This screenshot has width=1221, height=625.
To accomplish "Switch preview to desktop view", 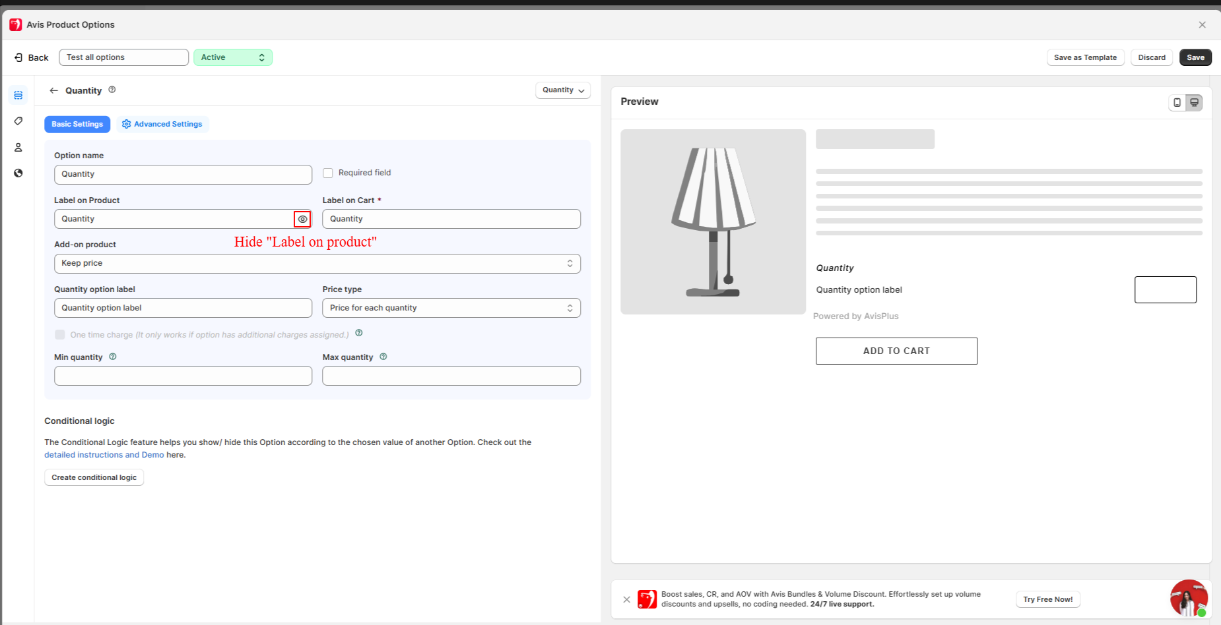I will (1194, 102).
